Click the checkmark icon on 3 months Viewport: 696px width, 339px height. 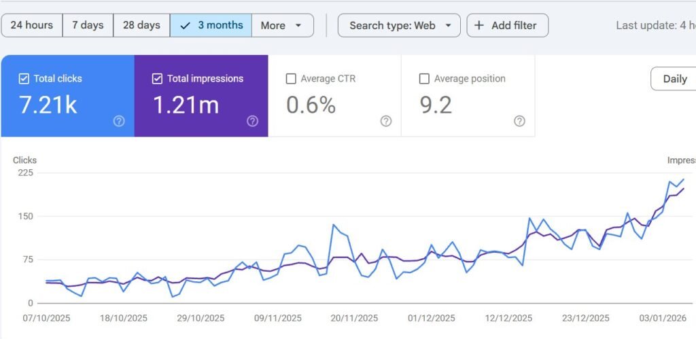tap(186, 25)
